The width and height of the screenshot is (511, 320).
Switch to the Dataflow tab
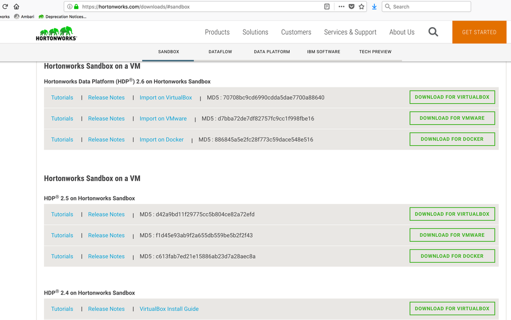(219, 52)
